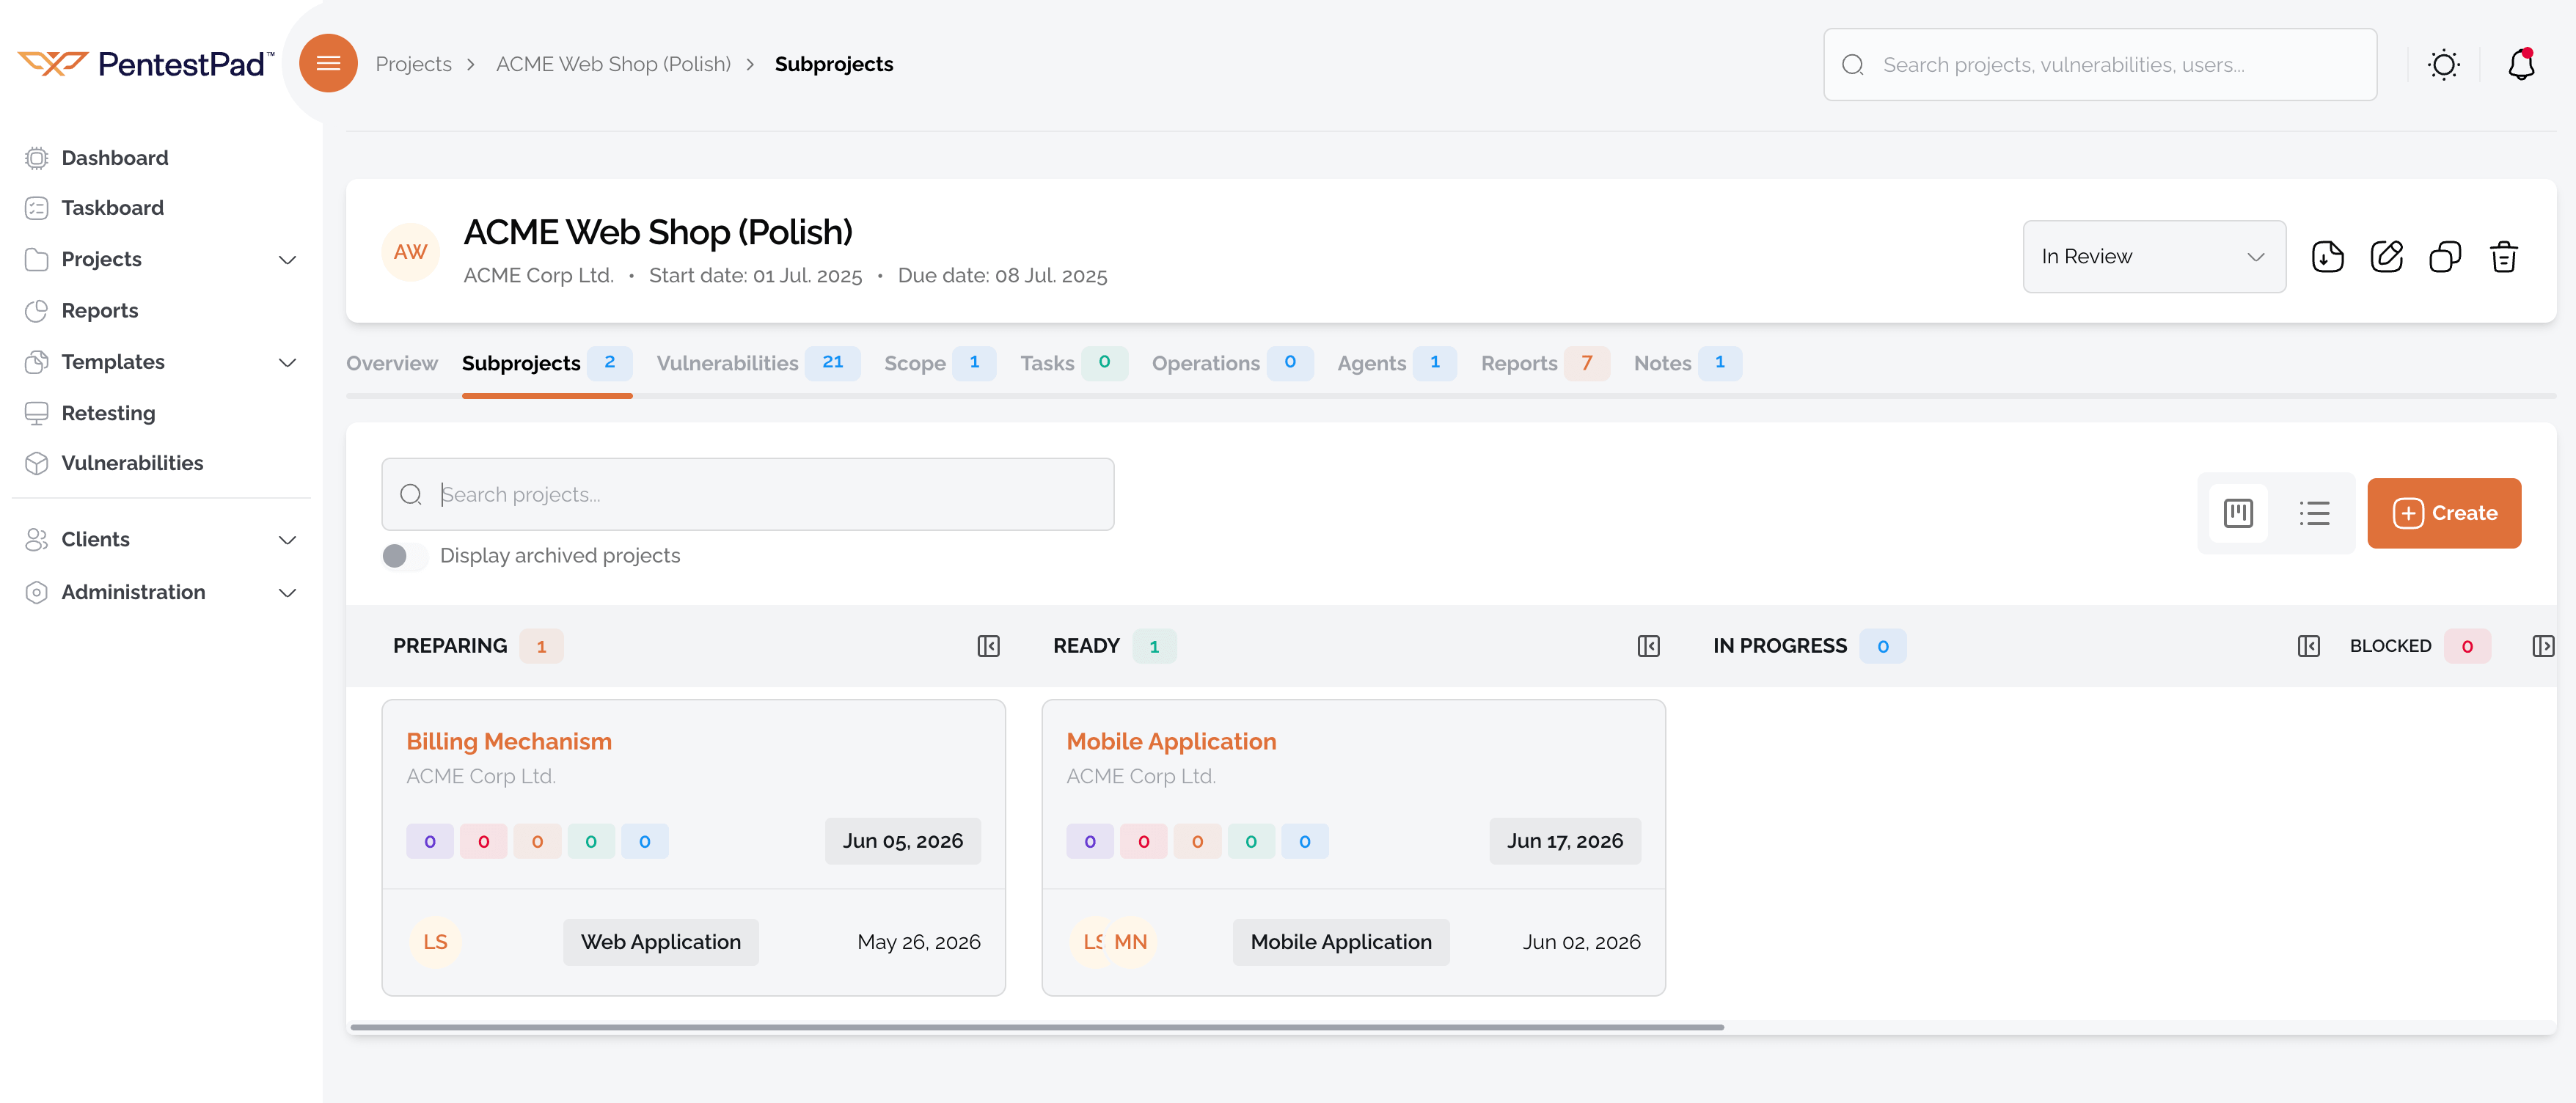Click in the global search field
Viewport: 2576px width, 1103px height.
(x=2099, y=65)
